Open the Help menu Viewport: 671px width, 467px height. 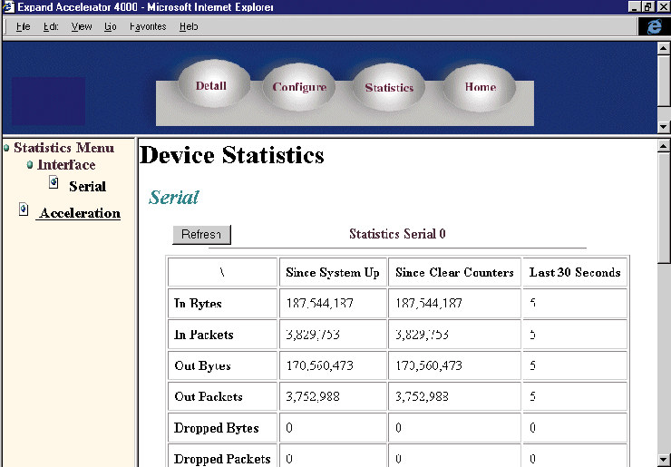click(189, 26)
